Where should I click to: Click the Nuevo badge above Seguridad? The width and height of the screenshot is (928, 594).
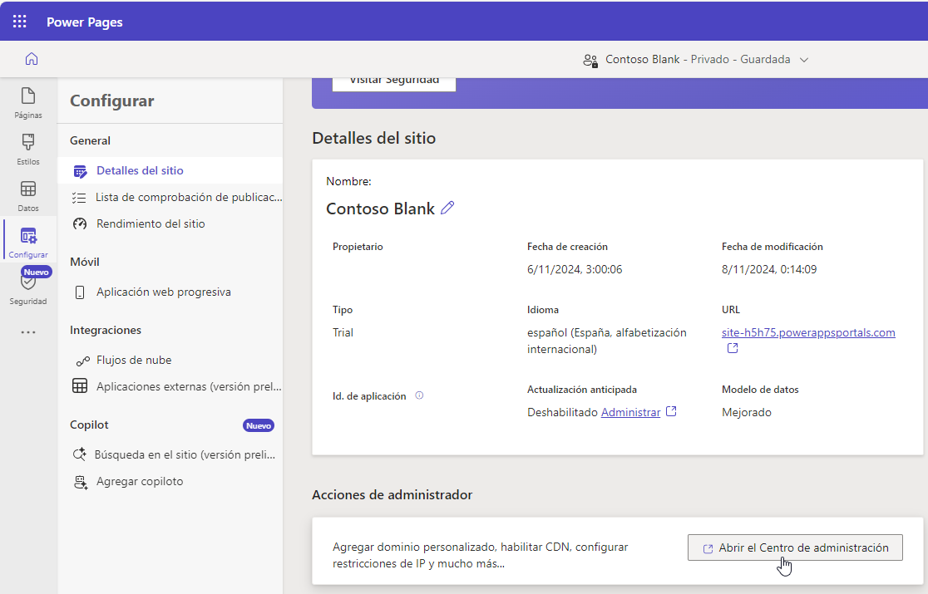pos(37,272)
